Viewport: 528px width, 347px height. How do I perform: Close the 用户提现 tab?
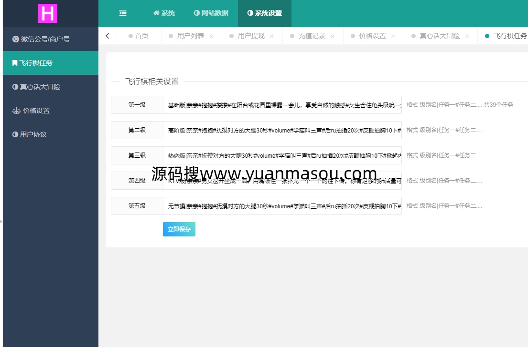tap(272, 36)
